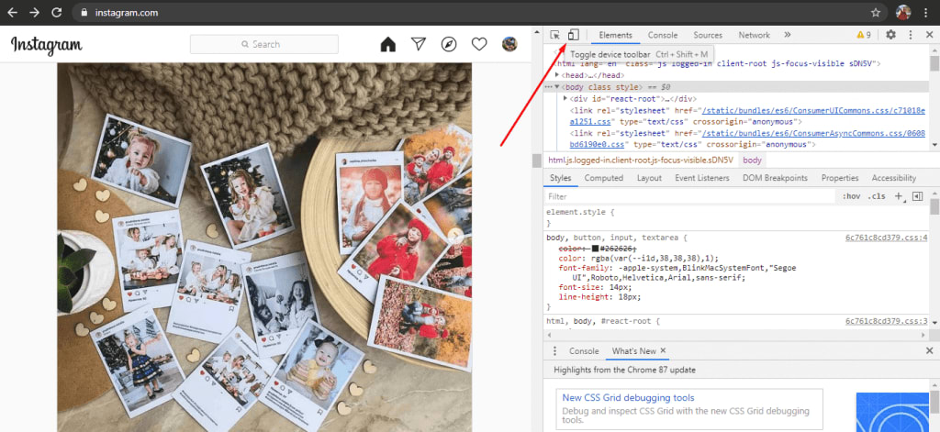Open source link 6c761c8cd379.css:4
Screen dimensions: 940x432
point(886,238)
